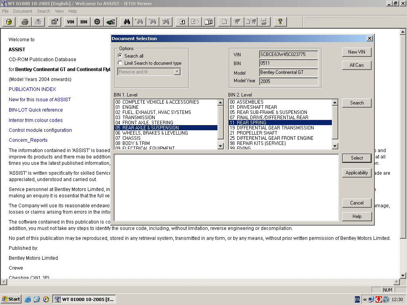Select '08 BODY & TRIM' row
This screenshot has width=407, height=305.
click(x=166, y=143)
